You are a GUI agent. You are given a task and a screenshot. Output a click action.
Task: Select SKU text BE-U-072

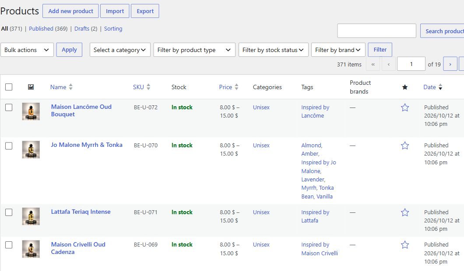pos(146,107)
